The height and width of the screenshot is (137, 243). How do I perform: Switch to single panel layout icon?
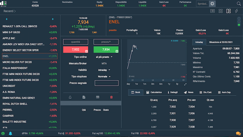(x=212, y=11)
